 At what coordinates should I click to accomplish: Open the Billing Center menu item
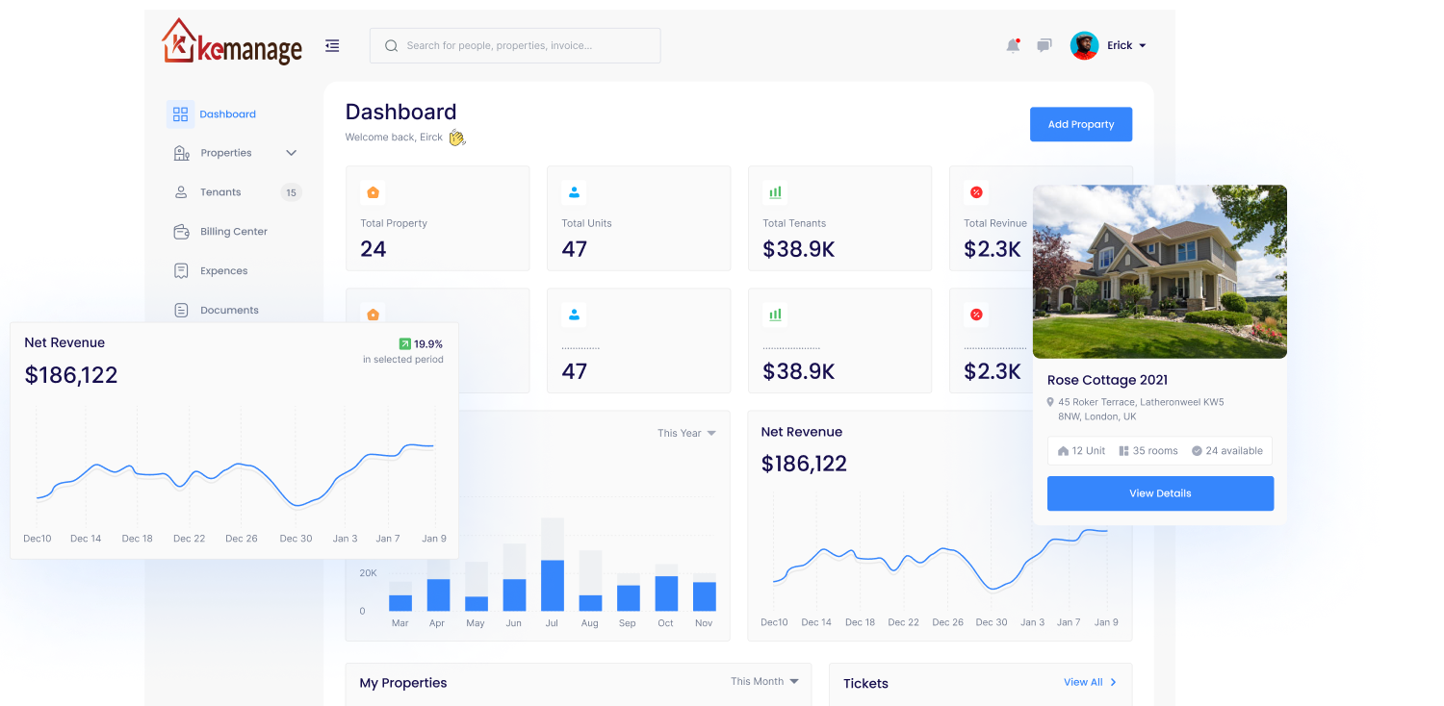point(233,232)
